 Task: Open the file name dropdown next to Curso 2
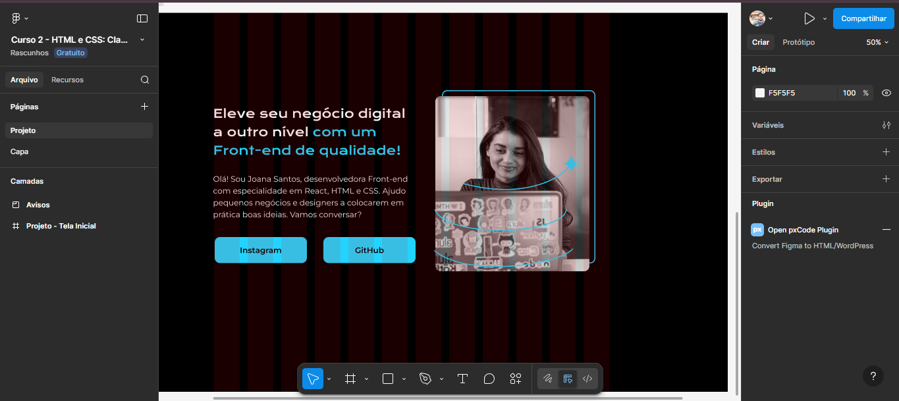coord(142,40)
